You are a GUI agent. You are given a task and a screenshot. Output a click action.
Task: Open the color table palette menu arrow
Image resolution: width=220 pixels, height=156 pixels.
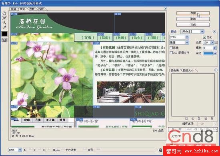tap(216, 70)
